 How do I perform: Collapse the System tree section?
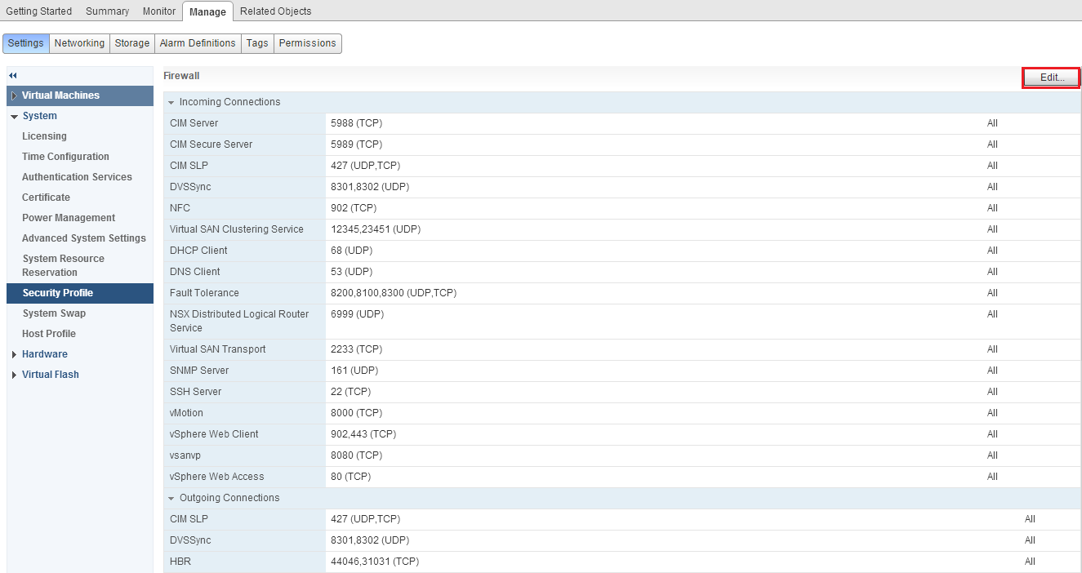(x=14, y=117)
